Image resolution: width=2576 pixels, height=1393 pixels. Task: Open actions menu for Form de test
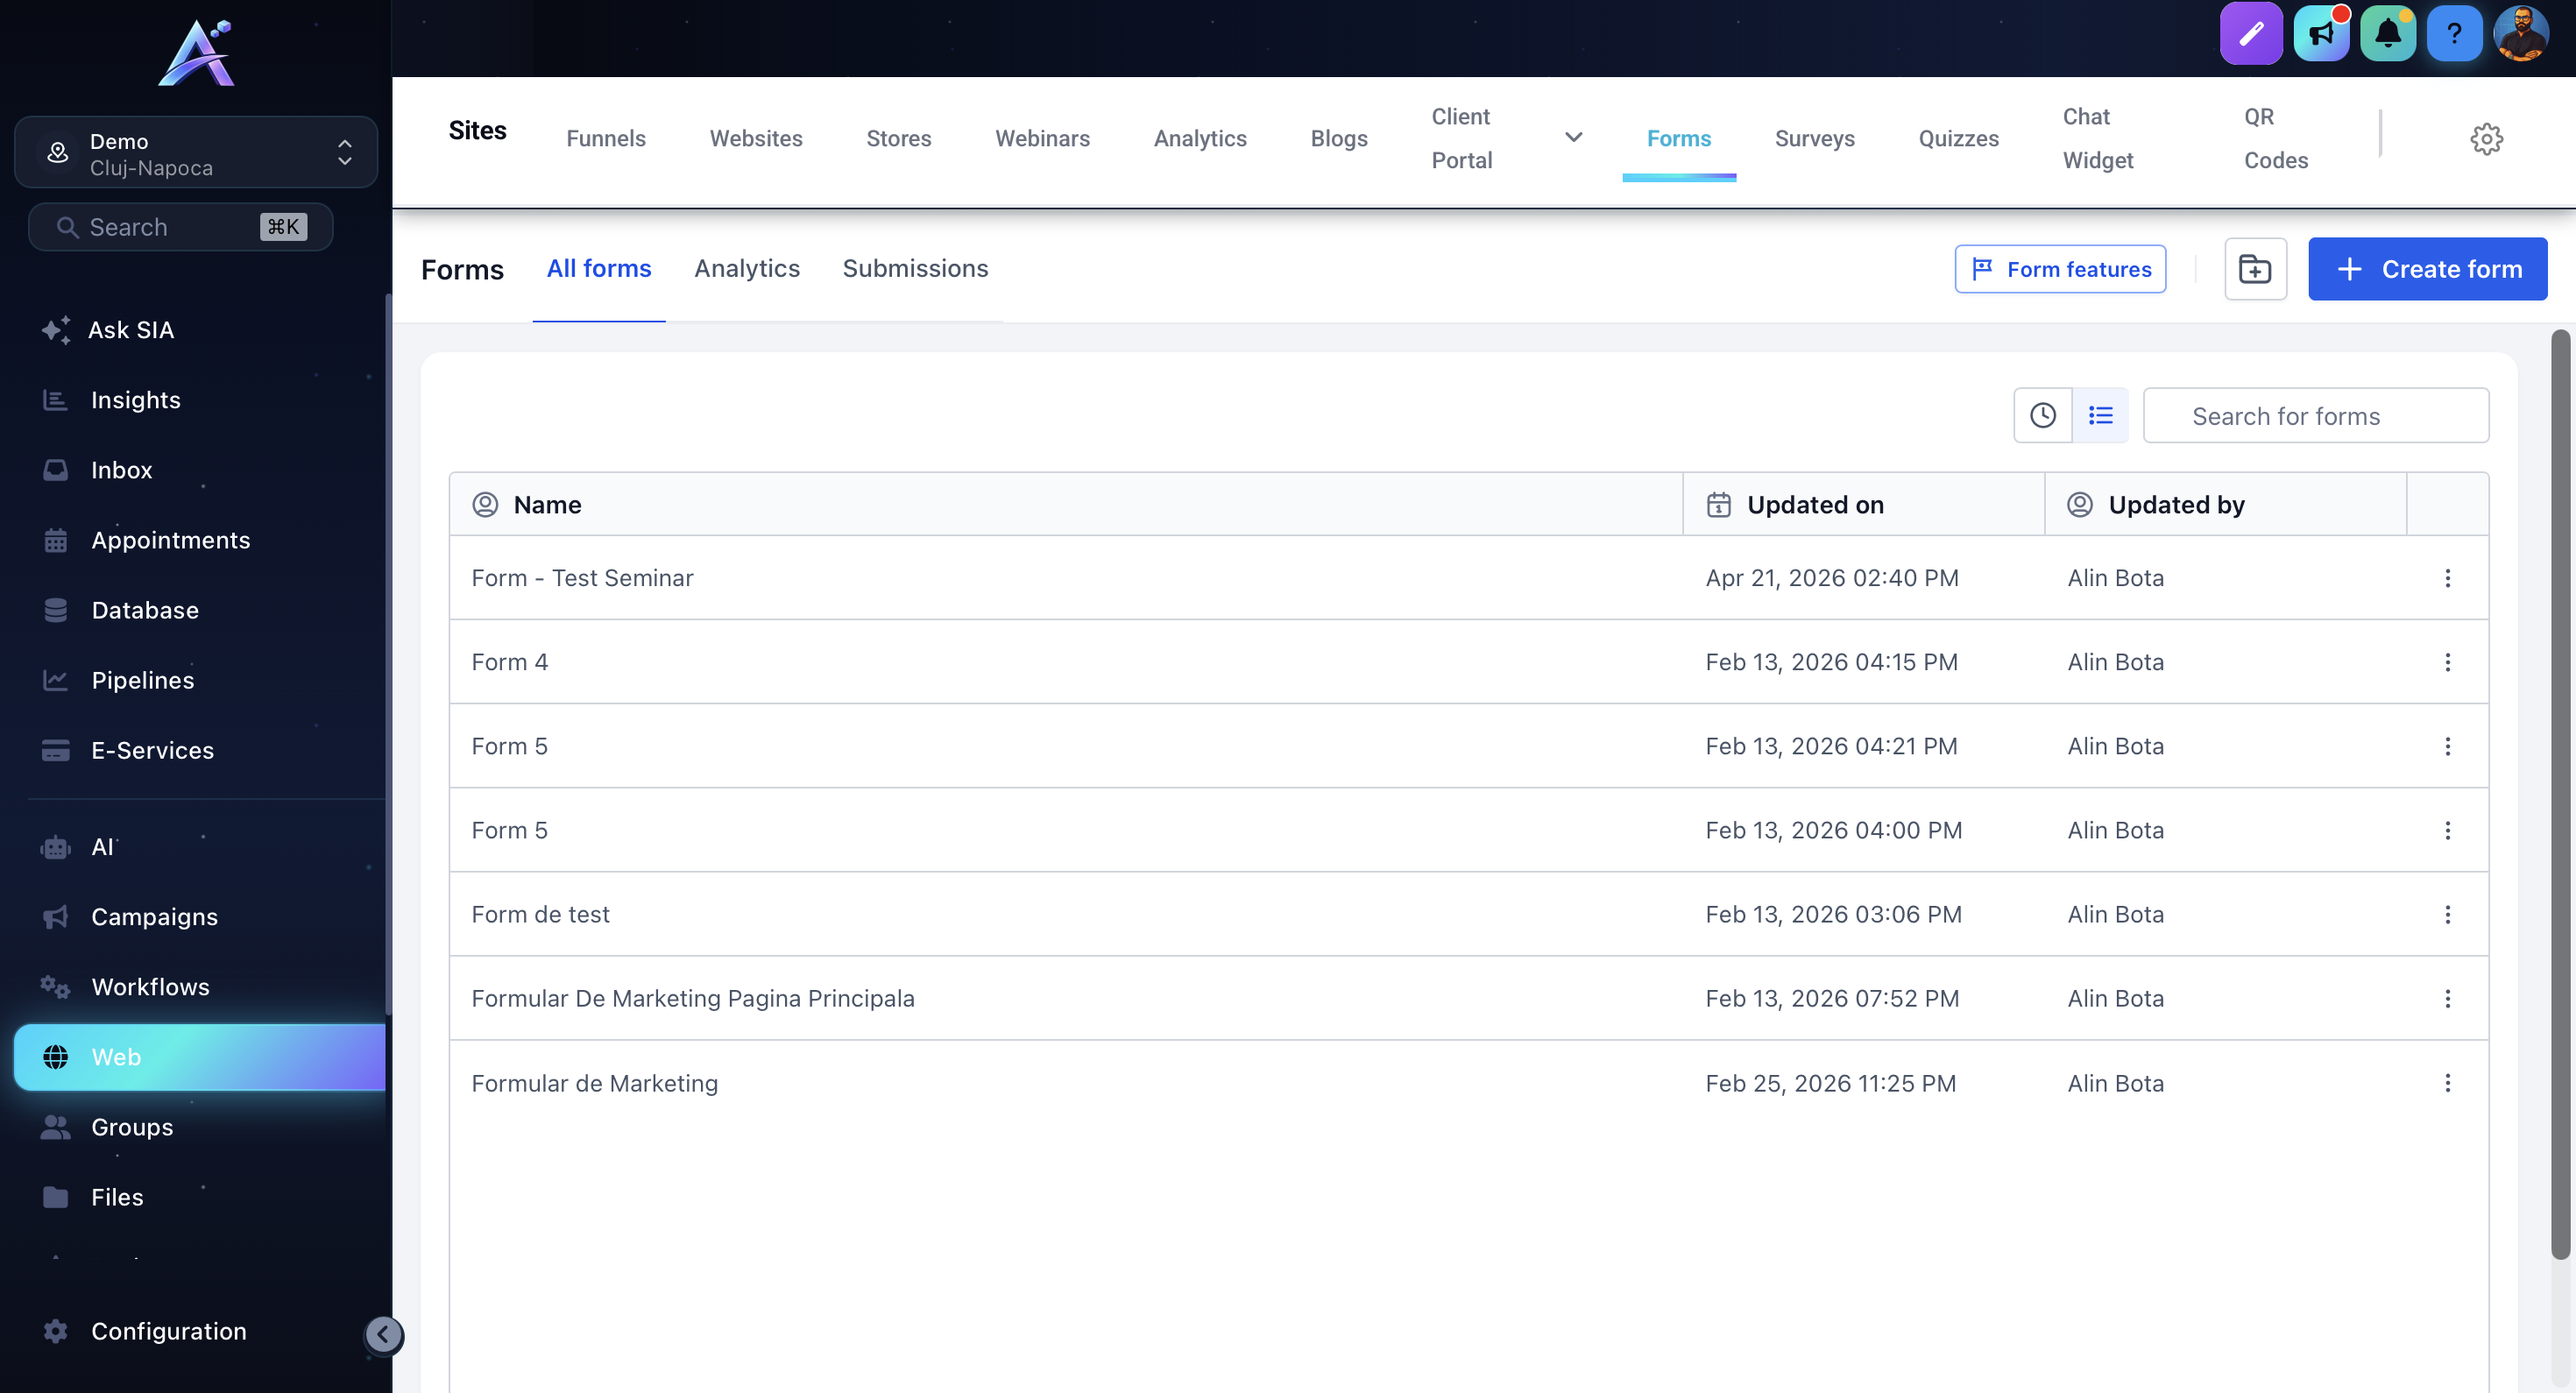(x=2447, y=914)
